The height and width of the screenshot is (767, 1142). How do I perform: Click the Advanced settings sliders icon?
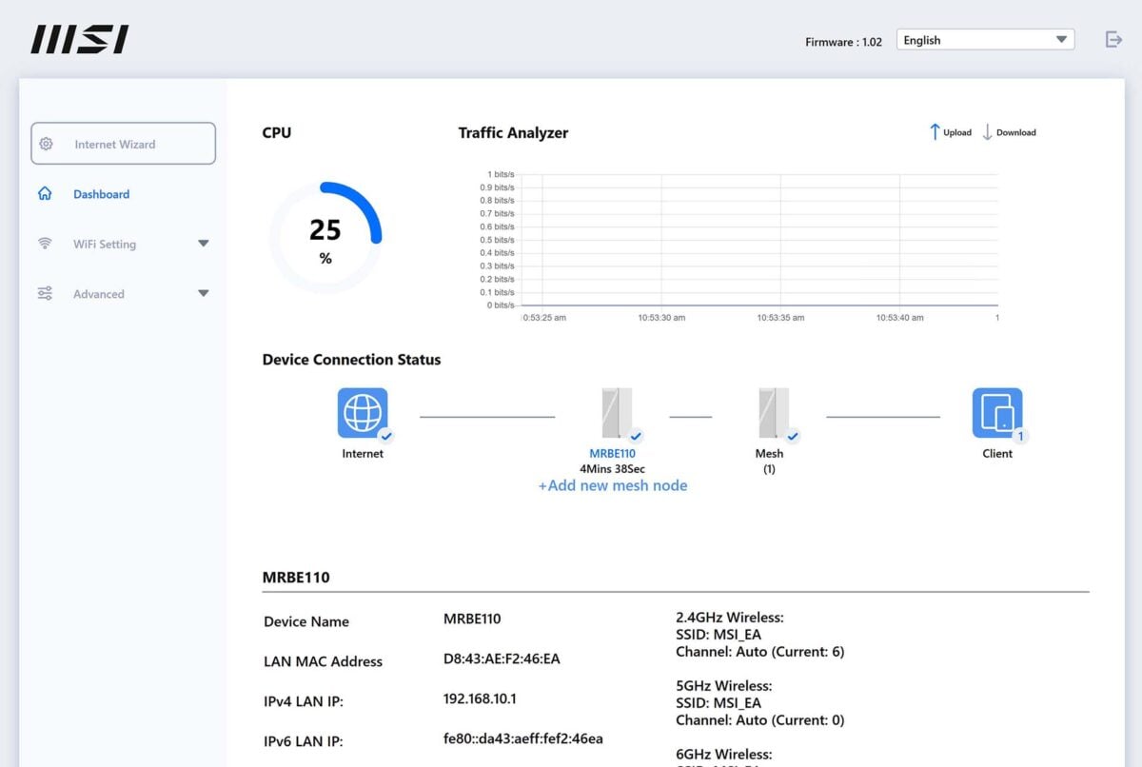(x=45, y=293)
